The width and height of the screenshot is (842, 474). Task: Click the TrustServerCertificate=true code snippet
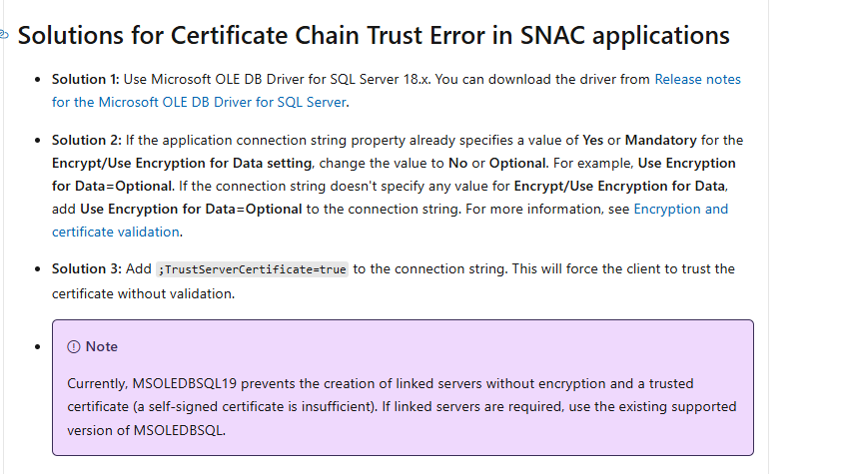(x=253, y=269)
